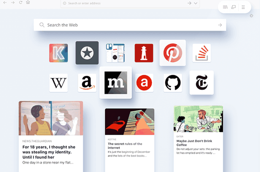Click the site info icon in address bar
Viewport: 260px width, 172px height.
coord(65,3)
